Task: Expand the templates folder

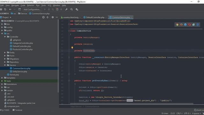Action: (x=2, y=78)
